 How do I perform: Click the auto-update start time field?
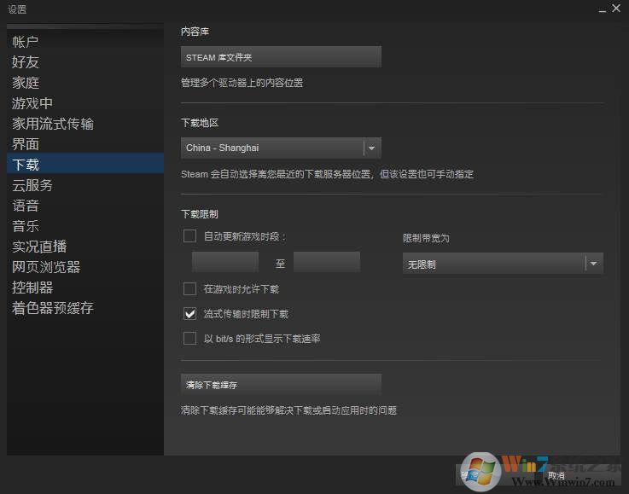(225, 262)
